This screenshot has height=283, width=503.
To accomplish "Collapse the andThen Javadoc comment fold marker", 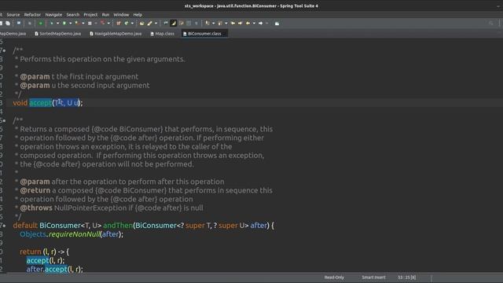I will [x=4, y=120].
